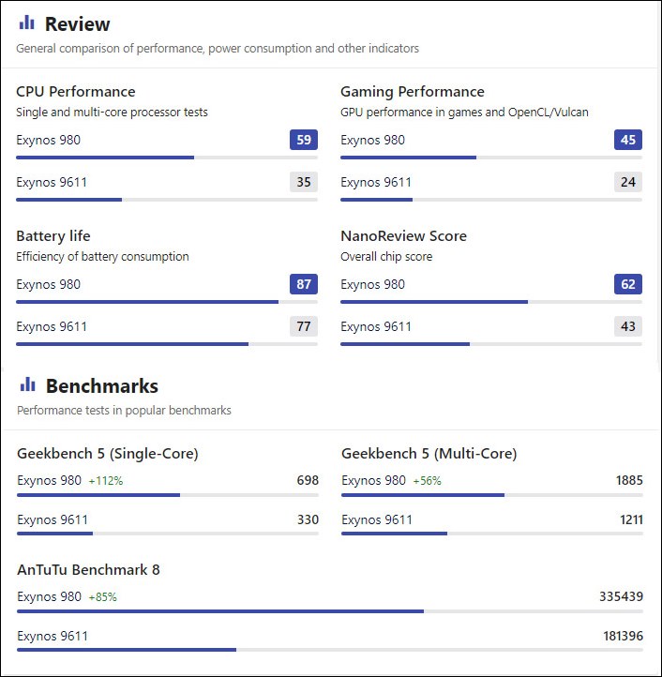Click the Exynos 9611 gaming score badge 24
The width and height of the screenshot is (662, 677).
[x=628, y=182]
